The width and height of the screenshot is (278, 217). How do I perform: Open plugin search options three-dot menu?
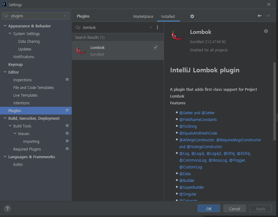[157, 27]
